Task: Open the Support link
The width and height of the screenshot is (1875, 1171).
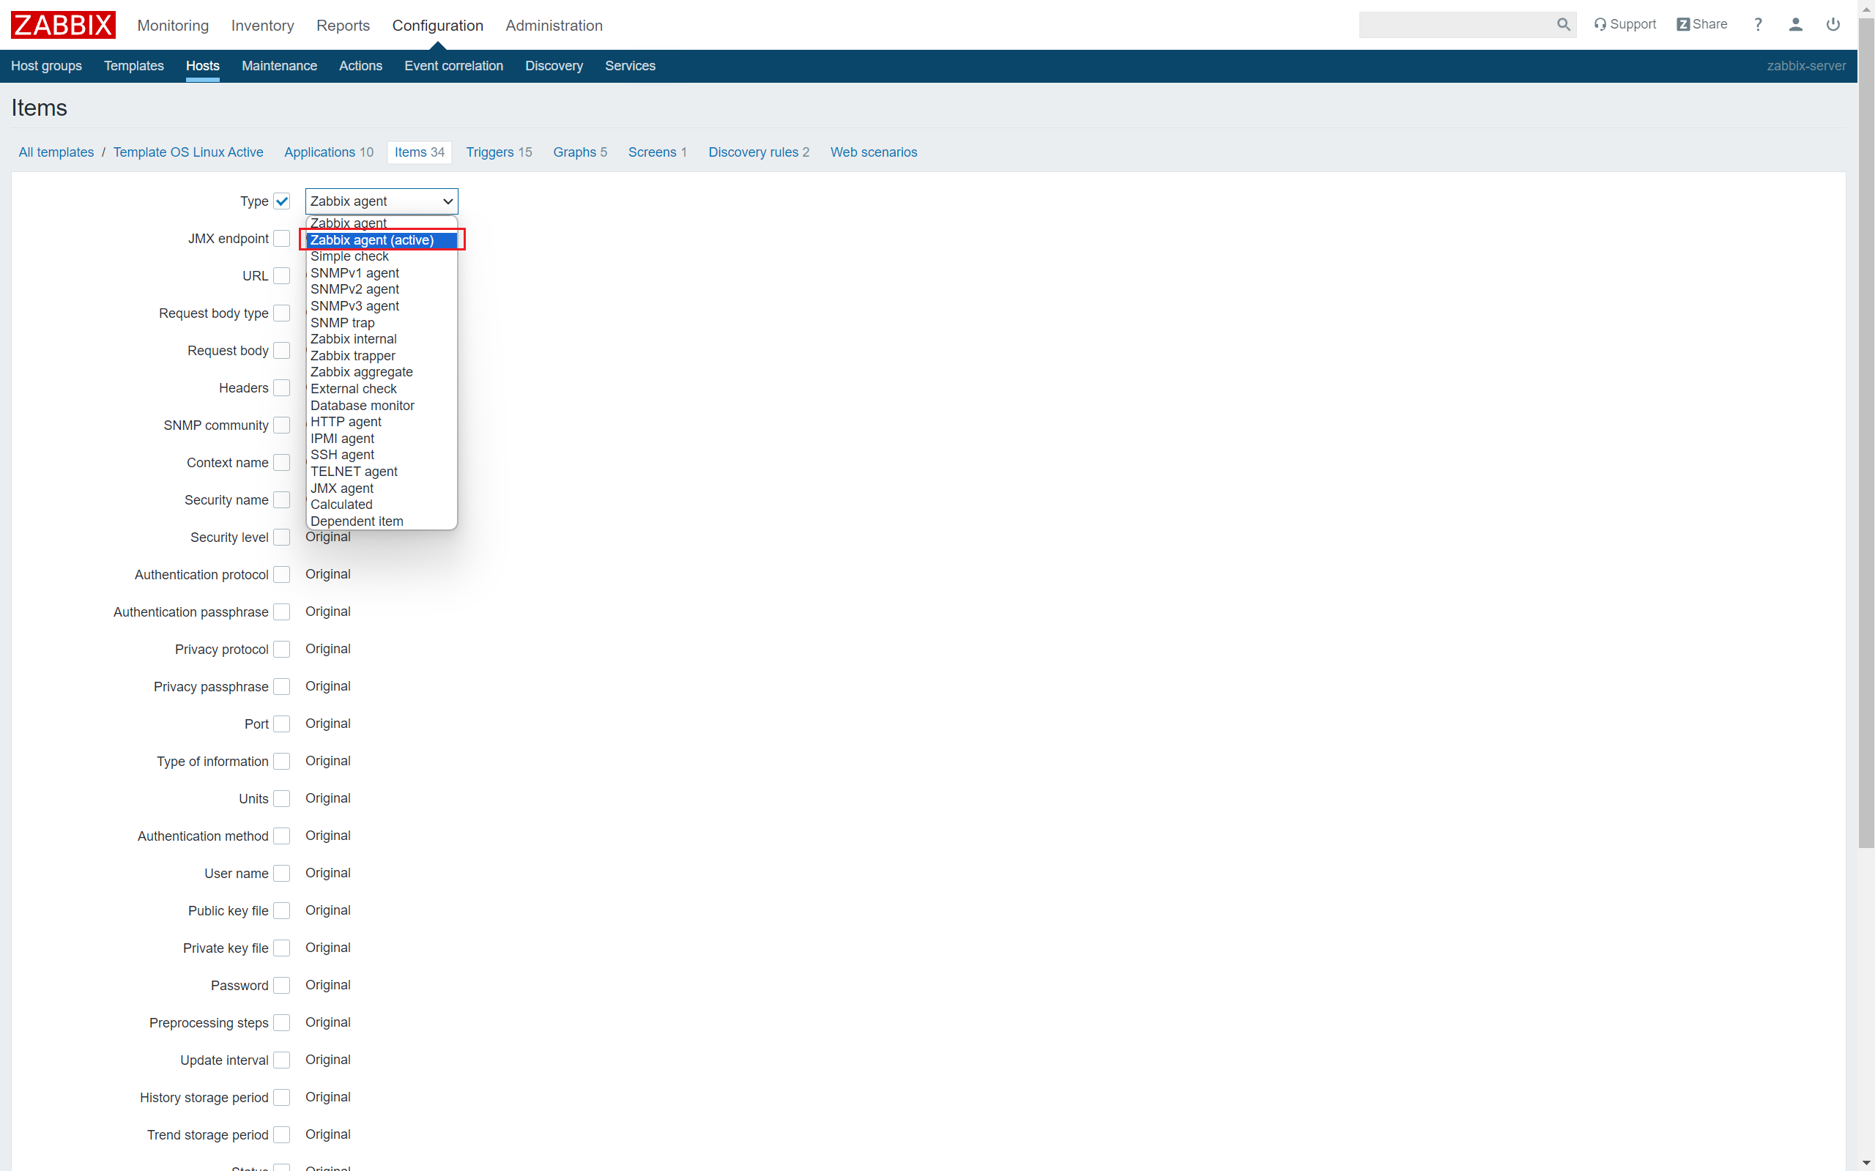Action: click(x=1624, y=25)
